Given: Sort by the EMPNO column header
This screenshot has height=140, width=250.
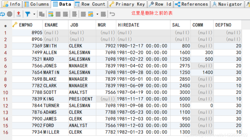Looking at the screenshot, I should point(27,25).
